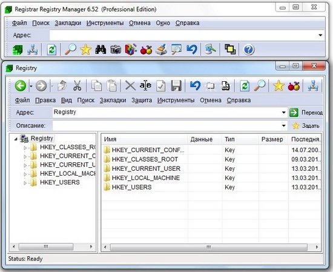The height and width of the screenshot is (272, 333).
Task: Open Защита menu in Registry window
Action: coord(142,100)
